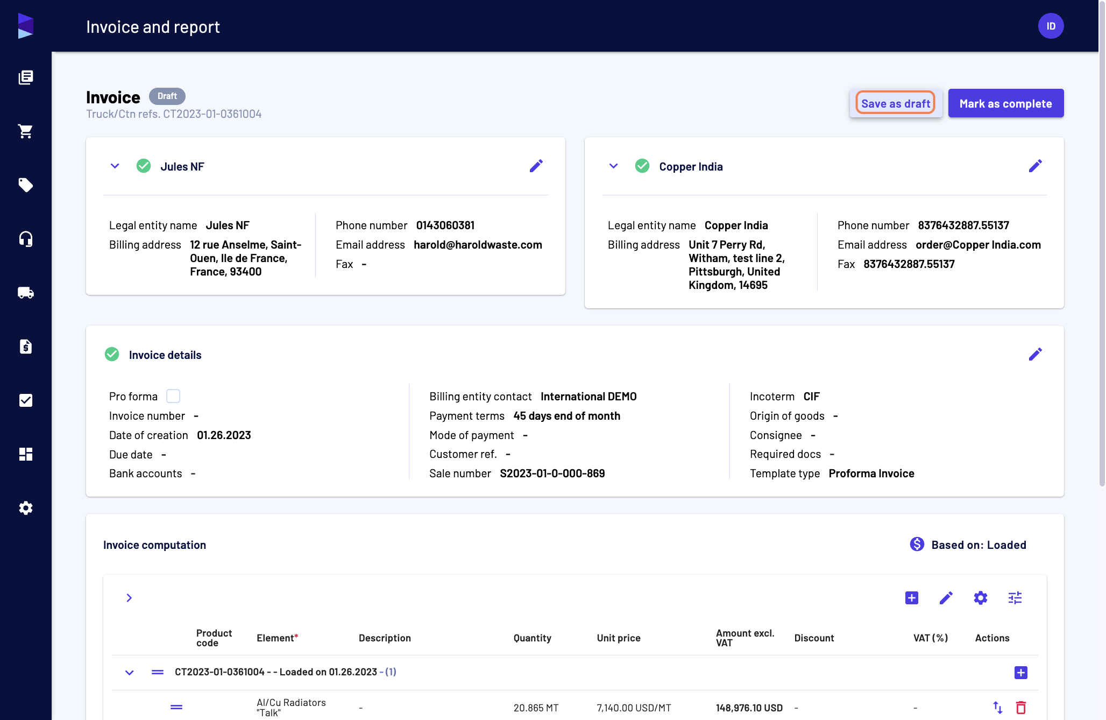Open the ID user avatar menu
The width and height of the screenshot is (1106, 720).
[x=1051, y=26]
